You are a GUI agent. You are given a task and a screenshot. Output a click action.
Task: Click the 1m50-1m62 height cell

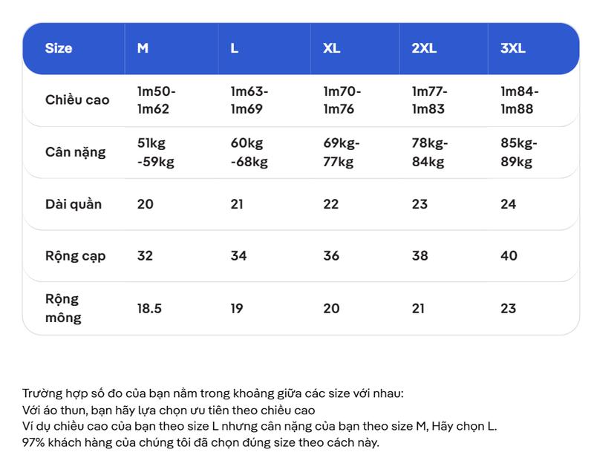(156, 100)
